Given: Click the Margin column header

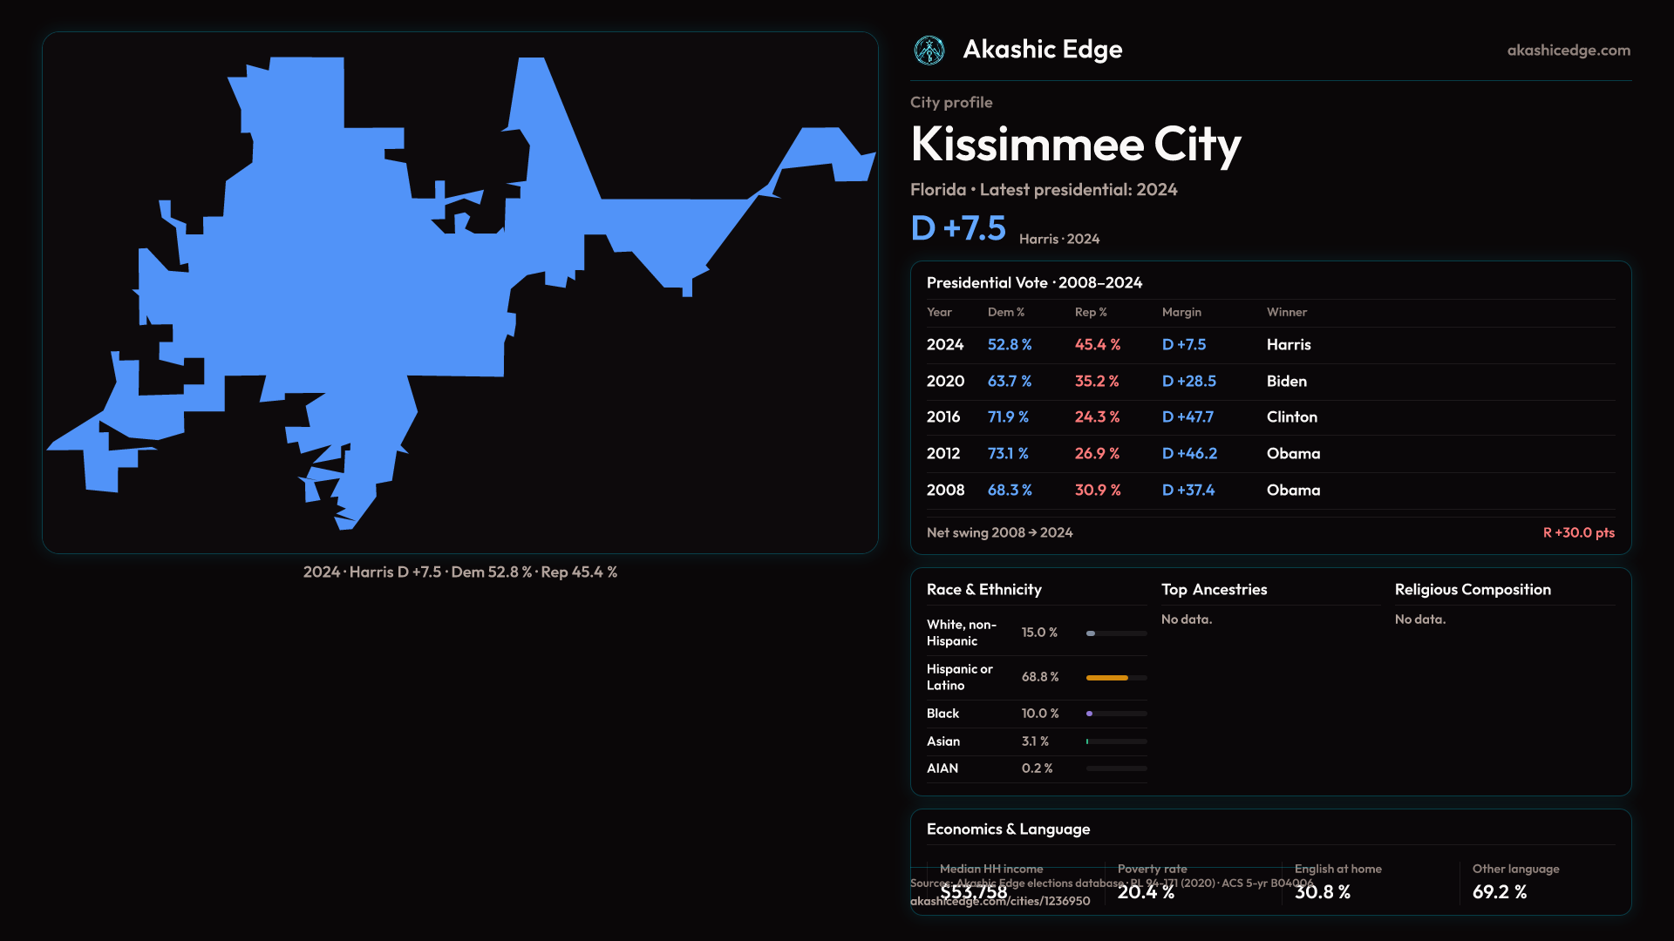Looking at the screenshot, I should coord(1181,312).
